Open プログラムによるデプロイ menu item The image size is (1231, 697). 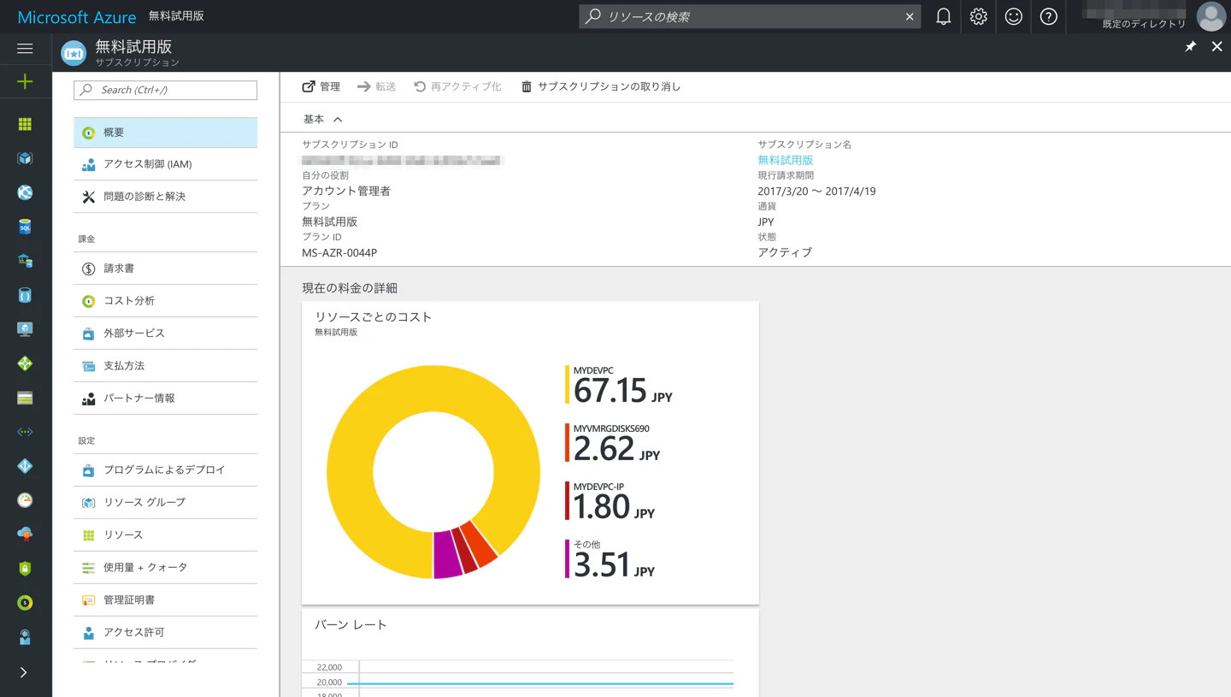(165, 470)
